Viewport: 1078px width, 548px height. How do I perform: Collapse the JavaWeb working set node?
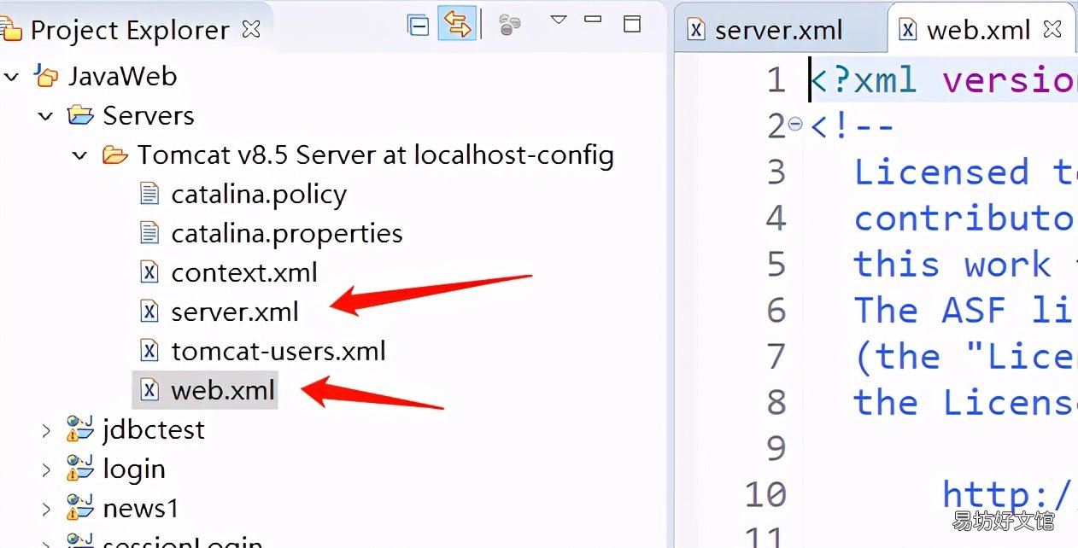(11, 77)
